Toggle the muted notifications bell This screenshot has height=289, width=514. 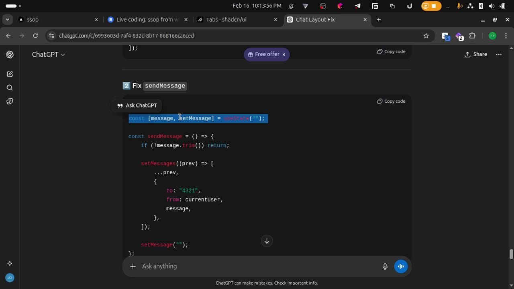tap(291, 6)
